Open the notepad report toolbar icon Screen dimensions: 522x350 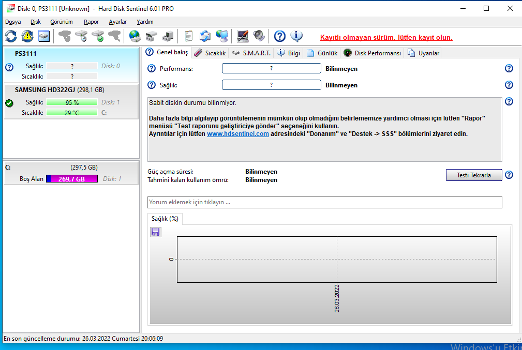188,36
